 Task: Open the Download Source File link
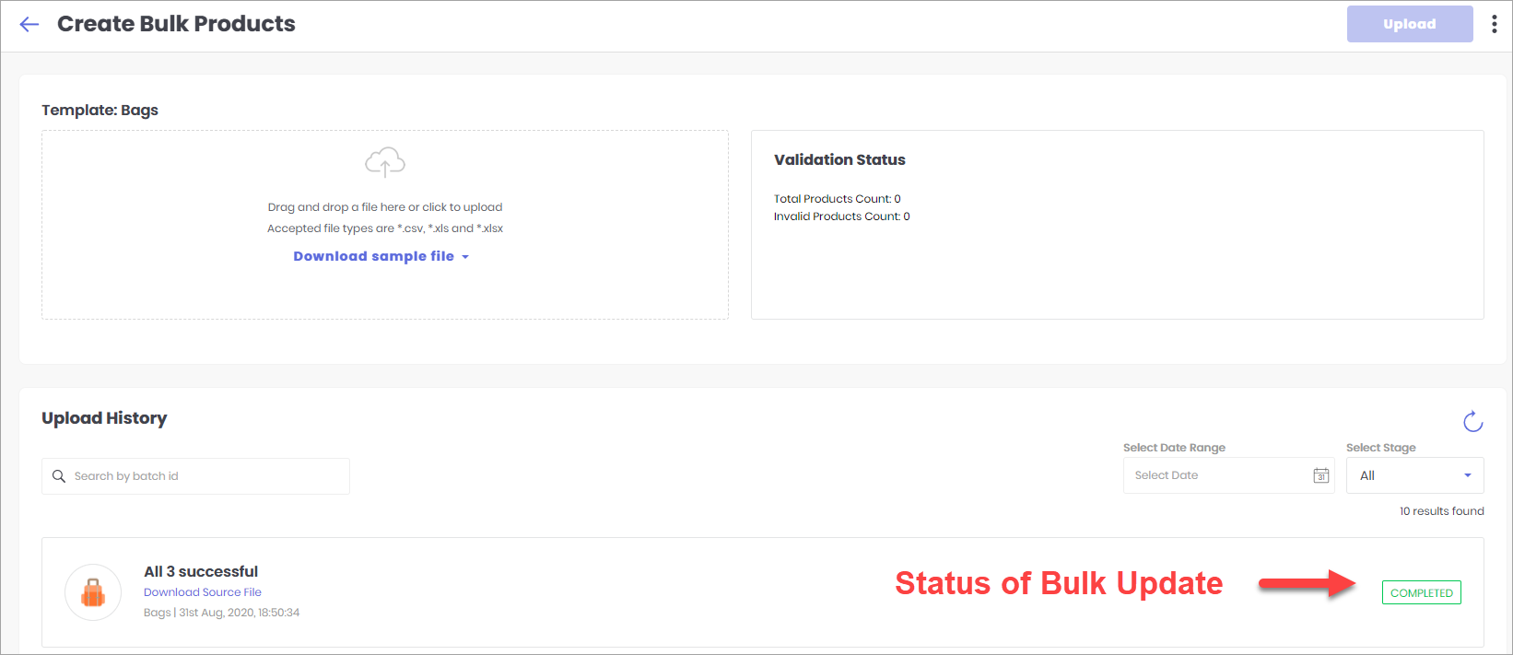point(203,592)
